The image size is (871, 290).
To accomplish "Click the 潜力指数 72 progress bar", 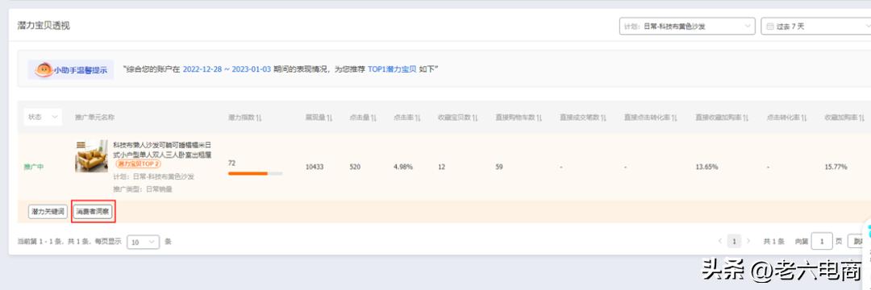I will [x=255, y=173].
